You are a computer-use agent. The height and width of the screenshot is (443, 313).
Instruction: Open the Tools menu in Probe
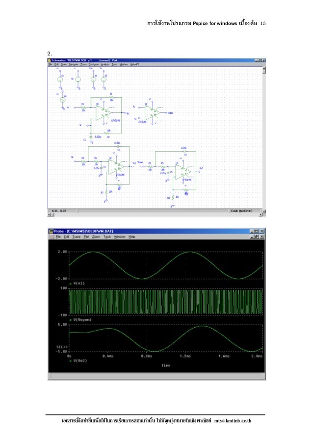107,236
